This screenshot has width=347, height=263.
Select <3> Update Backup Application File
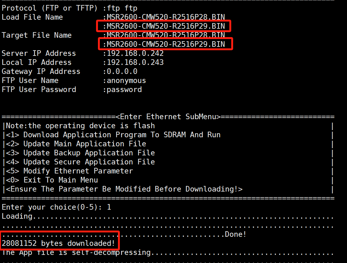pyautogui.click(x=80, y=153)
